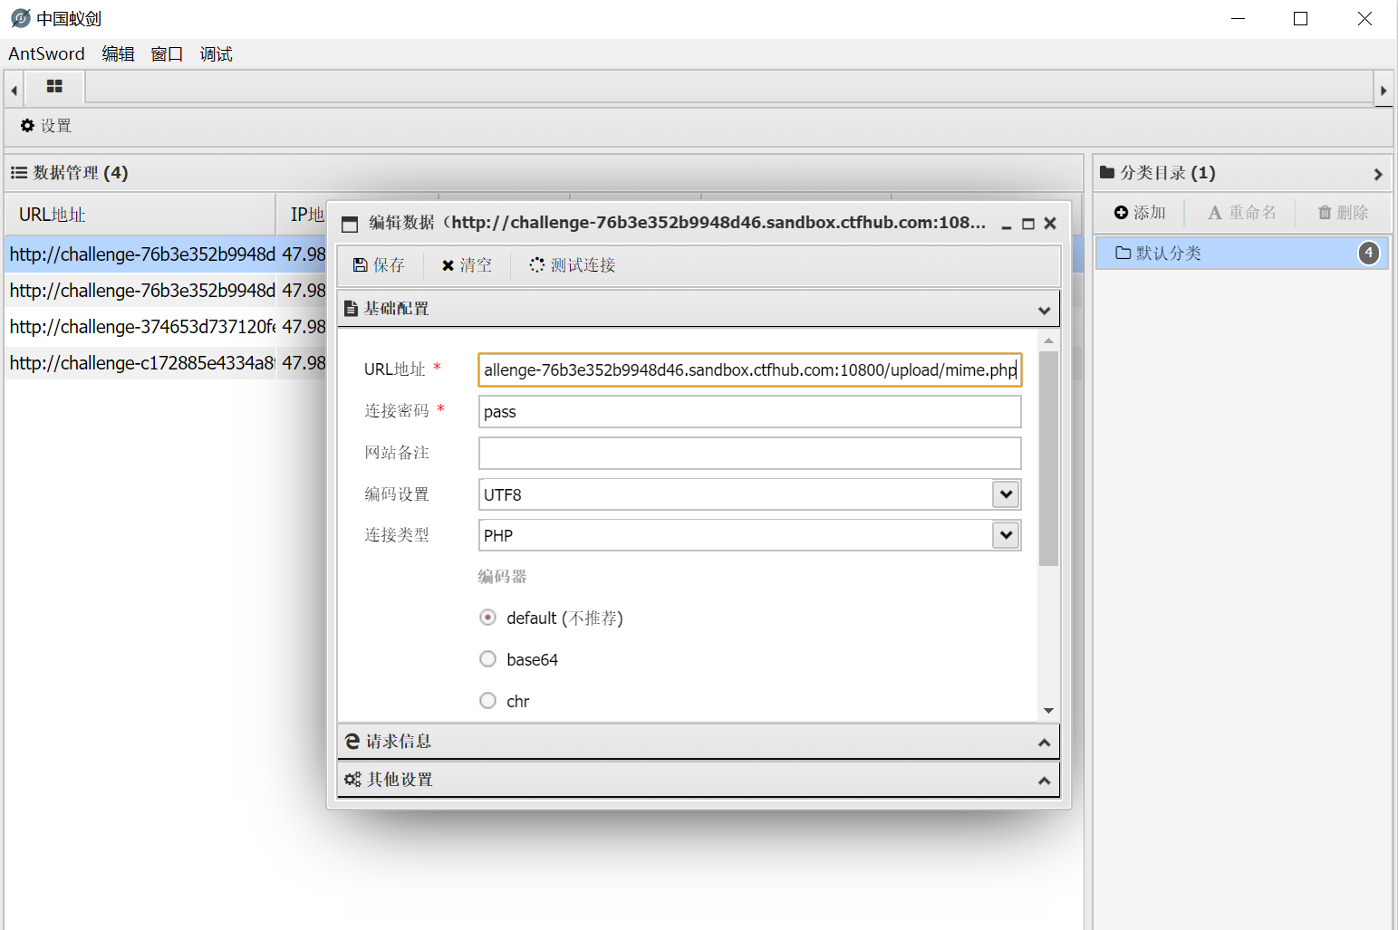
Task: Click the right tab scroll arrow
Action: pyautogui.click(x=1384, y=90)
